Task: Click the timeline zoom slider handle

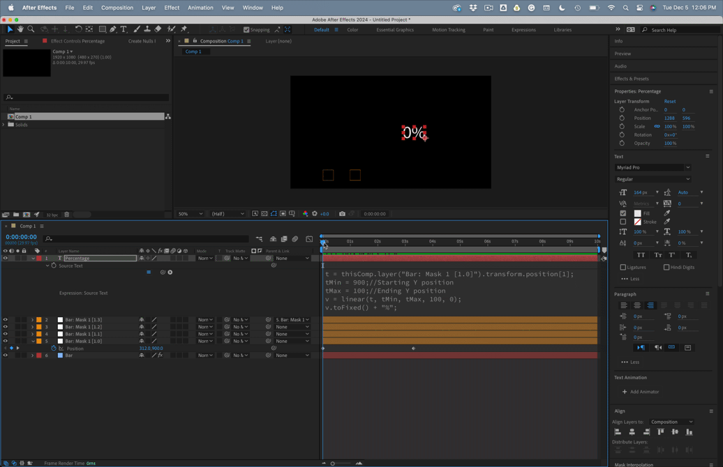Action: pyautogui.click(x=332, y=464)
